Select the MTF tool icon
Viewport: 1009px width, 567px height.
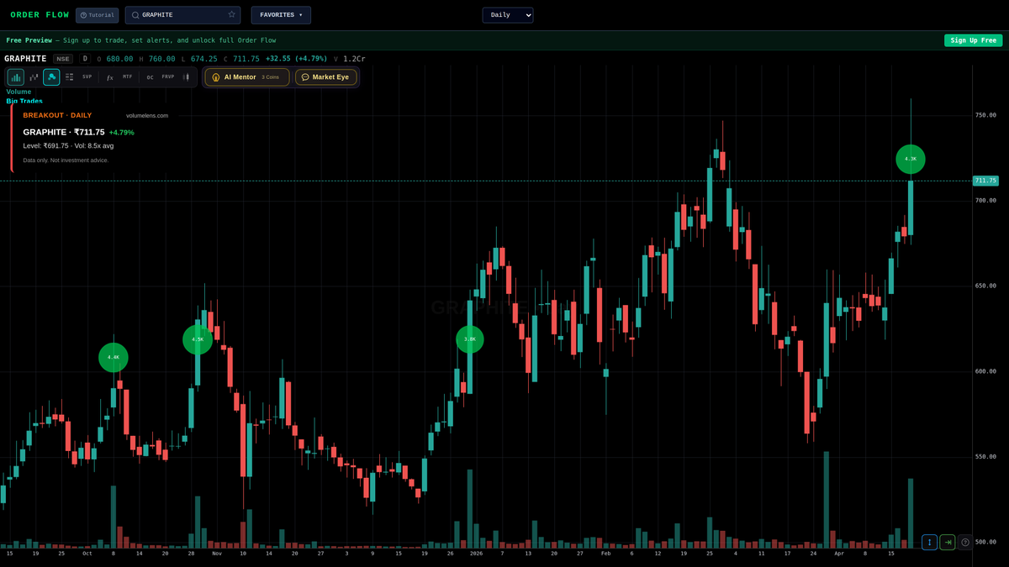tap(126, 76)
